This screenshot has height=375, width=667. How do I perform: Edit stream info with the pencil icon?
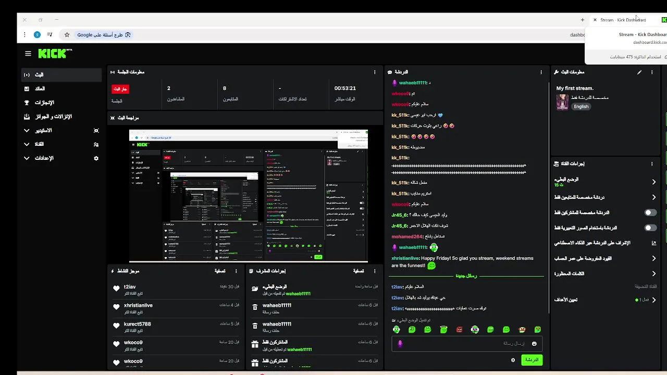coord(639,72)
